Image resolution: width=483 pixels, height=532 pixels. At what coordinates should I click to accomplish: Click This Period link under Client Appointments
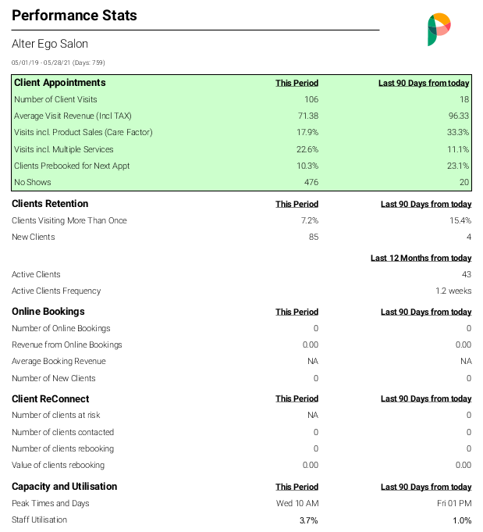(297, 83)
